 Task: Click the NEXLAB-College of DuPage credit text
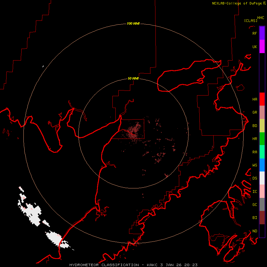(237, 3)
